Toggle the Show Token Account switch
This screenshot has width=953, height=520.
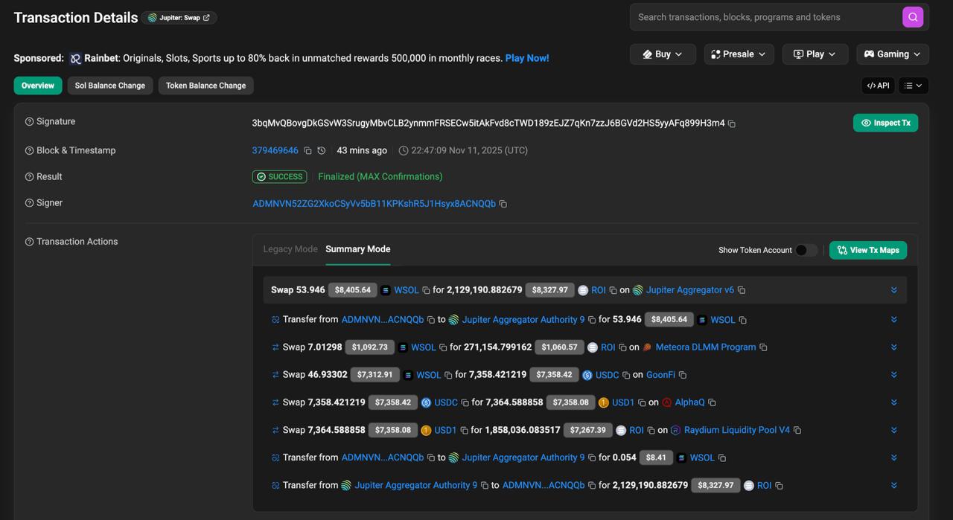point(806,250)
